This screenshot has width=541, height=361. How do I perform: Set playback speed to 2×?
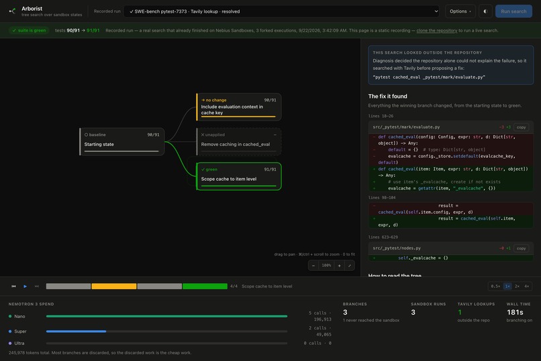coord(517,286)
